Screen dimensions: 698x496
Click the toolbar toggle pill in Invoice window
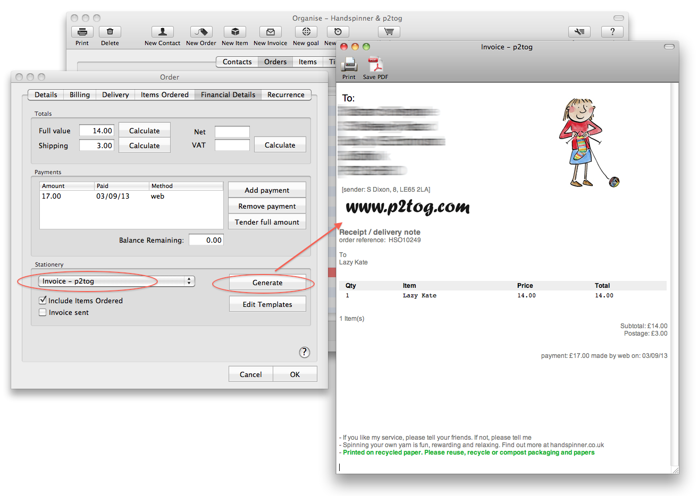[x=669, y=47]
